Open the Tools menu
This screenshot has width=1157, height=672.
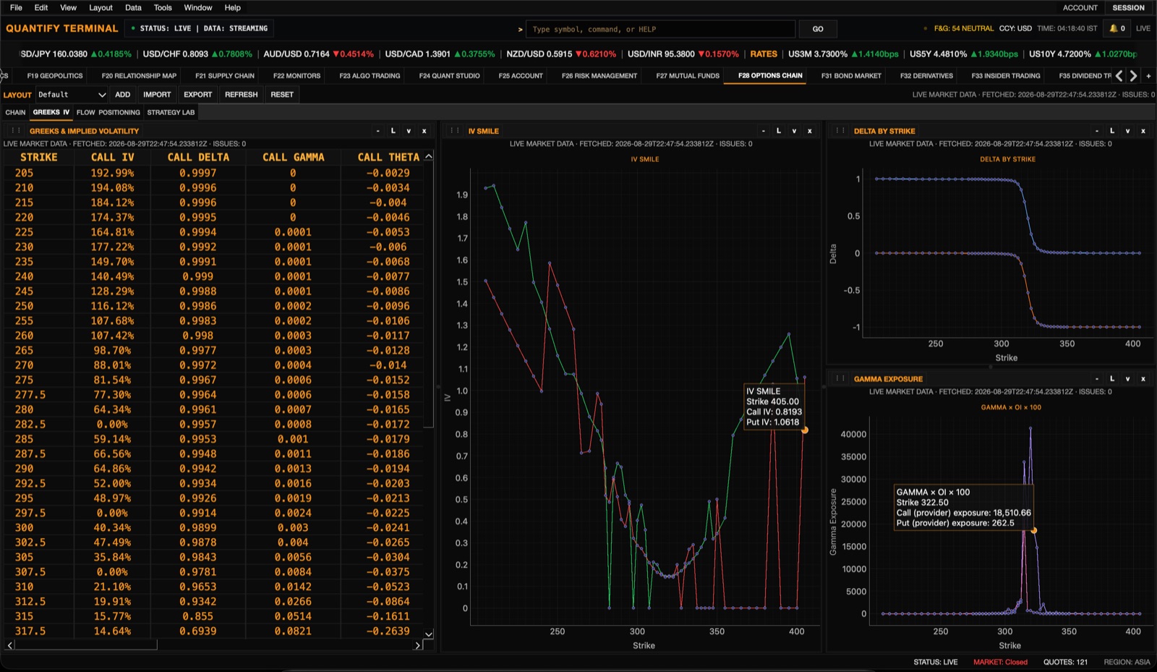point(163,7)
